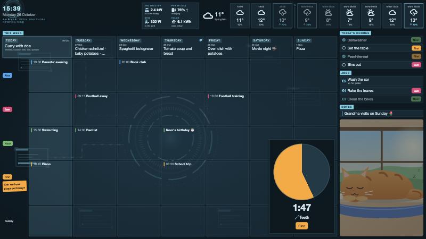Select the Alex person label

7,75
